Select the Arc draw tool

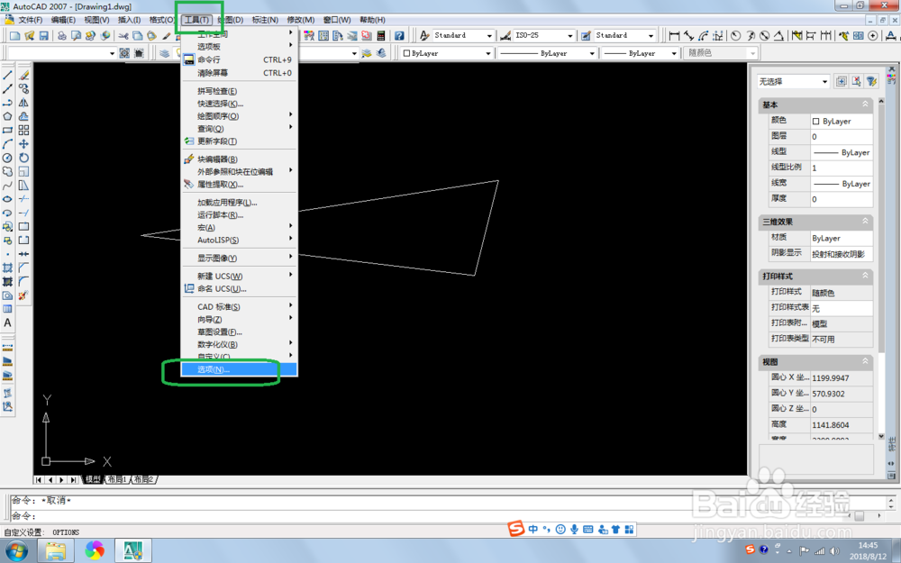[7, 144]
